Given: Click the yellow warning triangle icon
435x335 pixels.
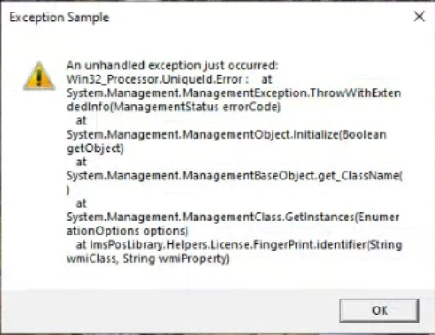Looking at the screenshot, I should [39, 76].
